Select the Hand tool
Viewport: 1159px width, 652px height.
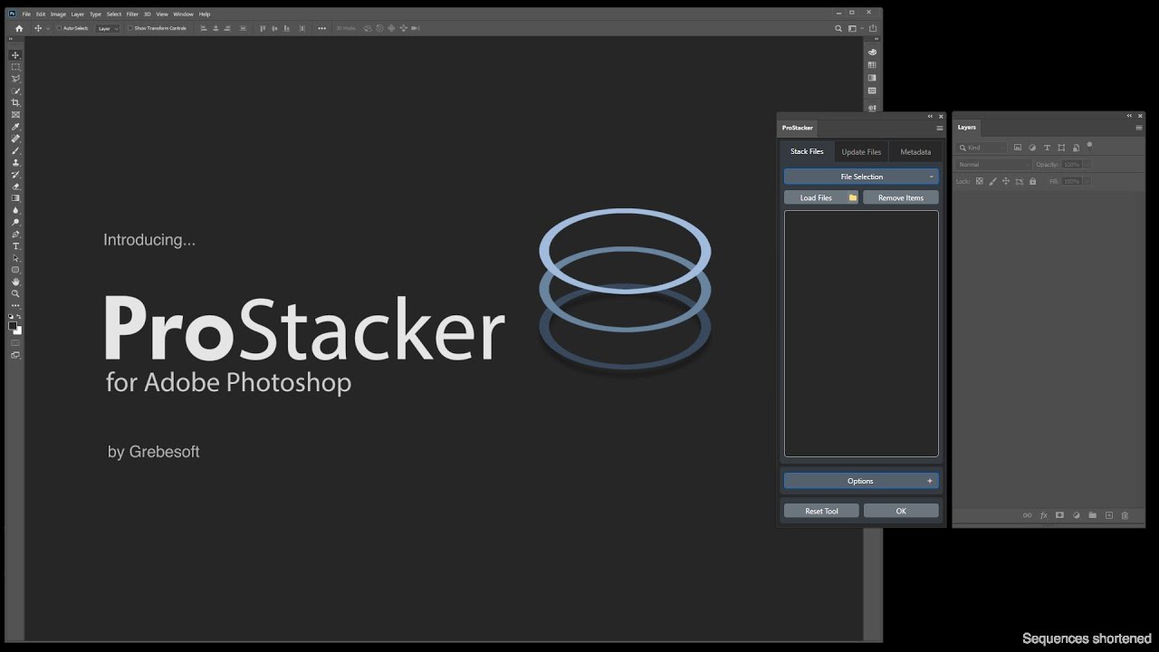coord(15,282)
